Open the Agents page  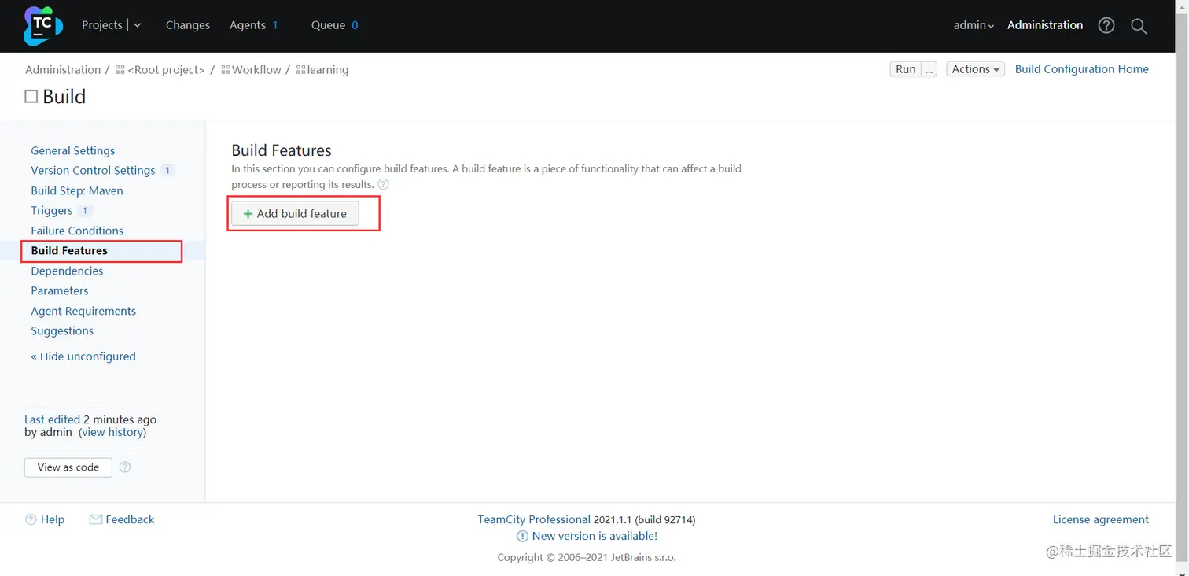click(248, 25)
